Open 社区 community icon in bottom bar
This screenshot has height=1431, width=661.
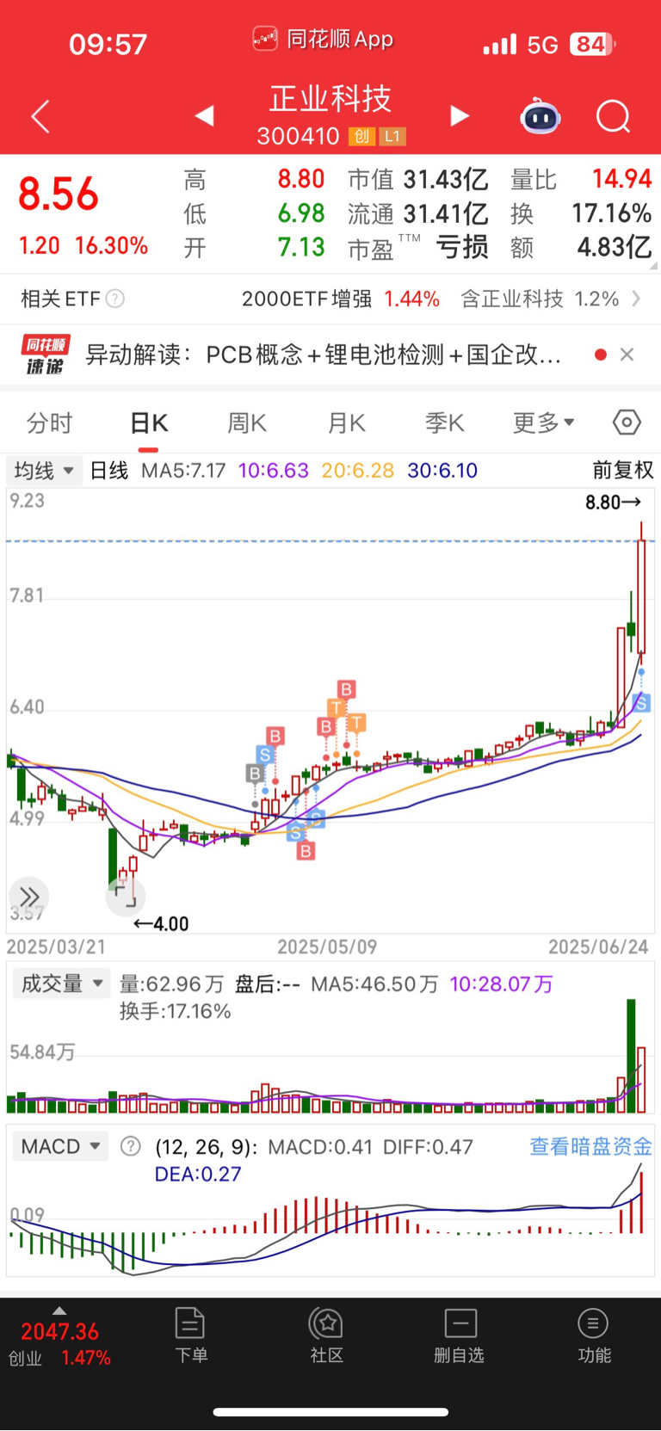tap(327, 1335)
